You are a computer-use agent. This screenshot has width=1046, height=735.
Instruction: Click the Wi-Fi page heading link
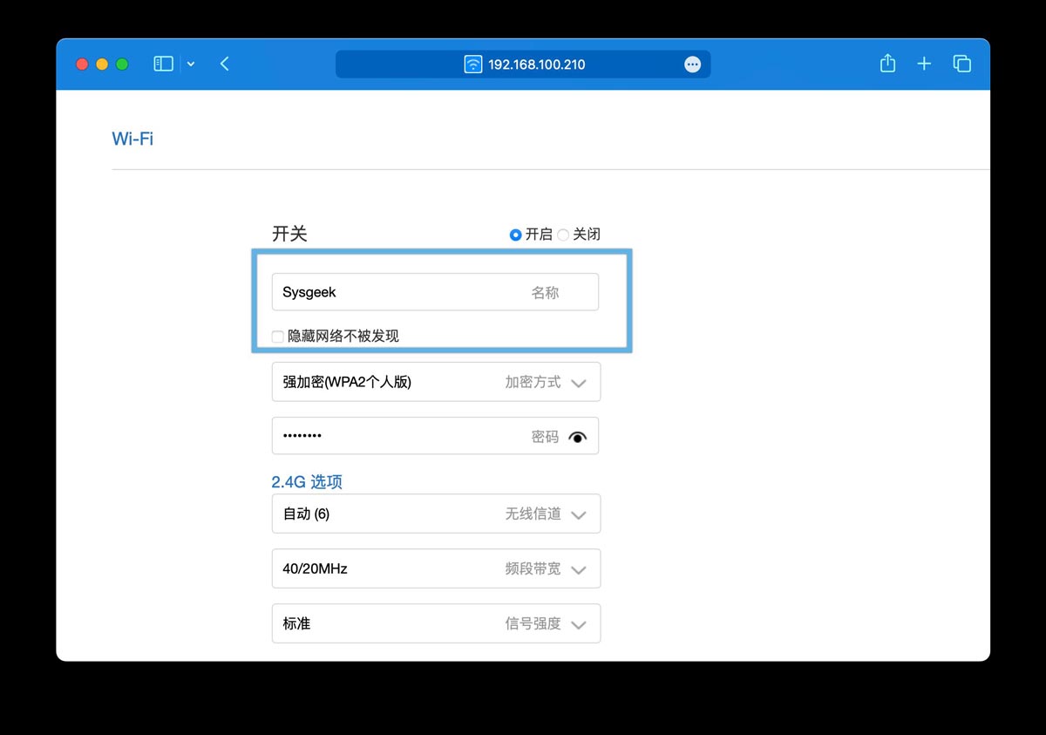[132, 138]
